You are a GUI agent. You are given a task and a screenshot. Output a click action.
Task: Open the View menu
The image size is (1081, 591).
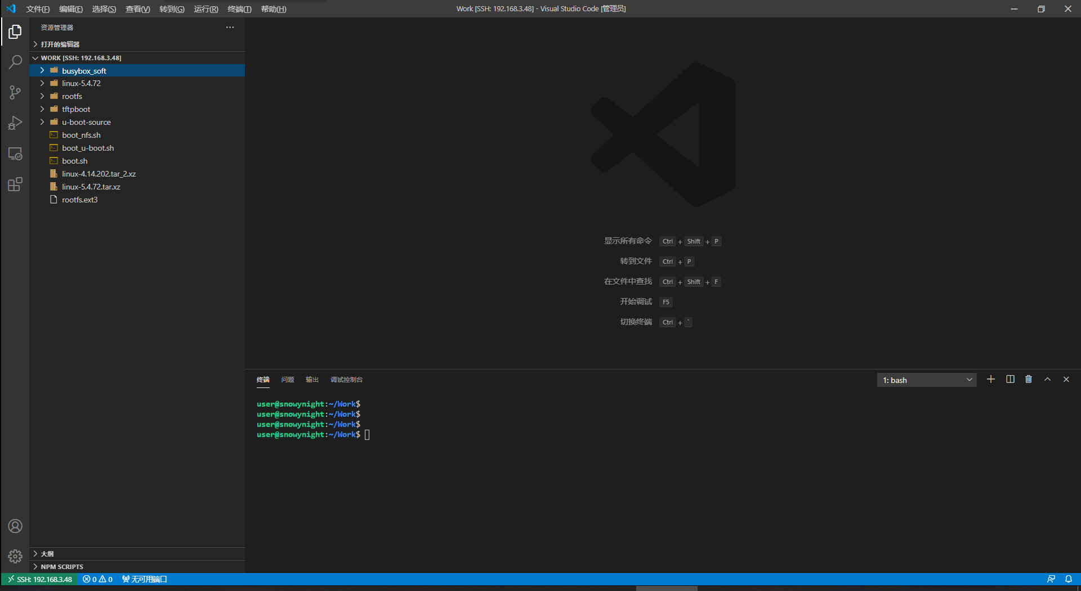[x=138, y=9]
